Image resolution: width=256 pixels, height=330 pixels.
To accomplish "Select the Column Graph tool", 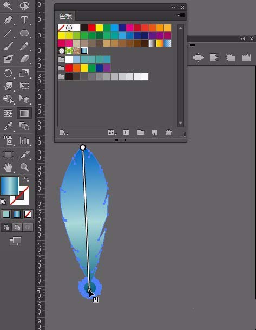I will pos(24,140).
